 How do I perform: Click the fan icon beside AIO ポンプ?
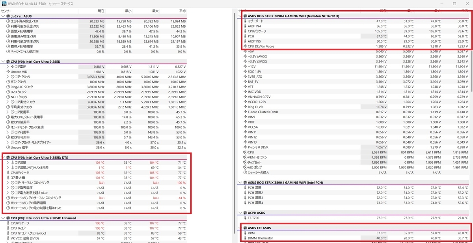click(245, 167)
